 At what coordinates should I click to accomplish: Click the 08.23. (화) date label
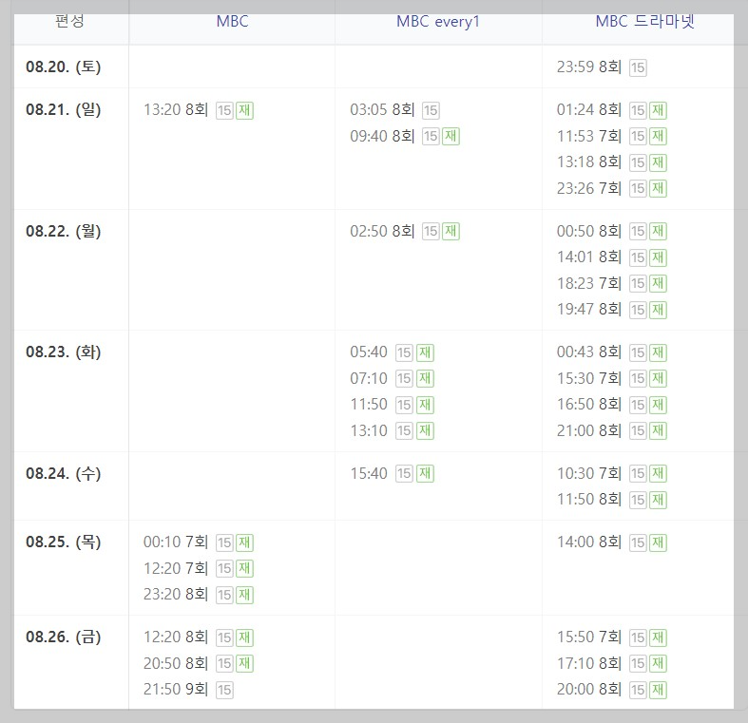tap(64, 352)
